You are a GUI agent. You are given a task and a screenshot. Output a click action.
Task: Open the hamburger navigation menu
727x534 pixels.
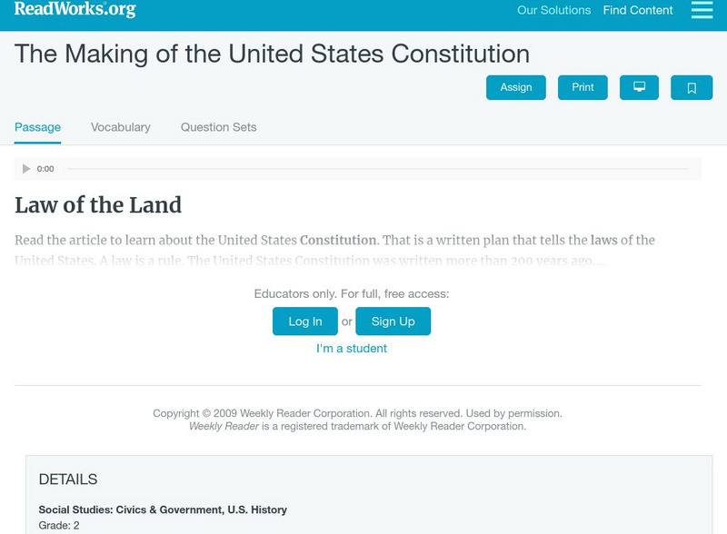point(702,10)
